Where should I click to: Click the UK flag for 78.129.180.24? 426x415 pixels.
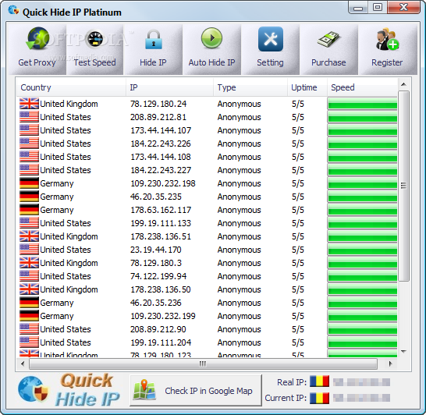[29, 104]
